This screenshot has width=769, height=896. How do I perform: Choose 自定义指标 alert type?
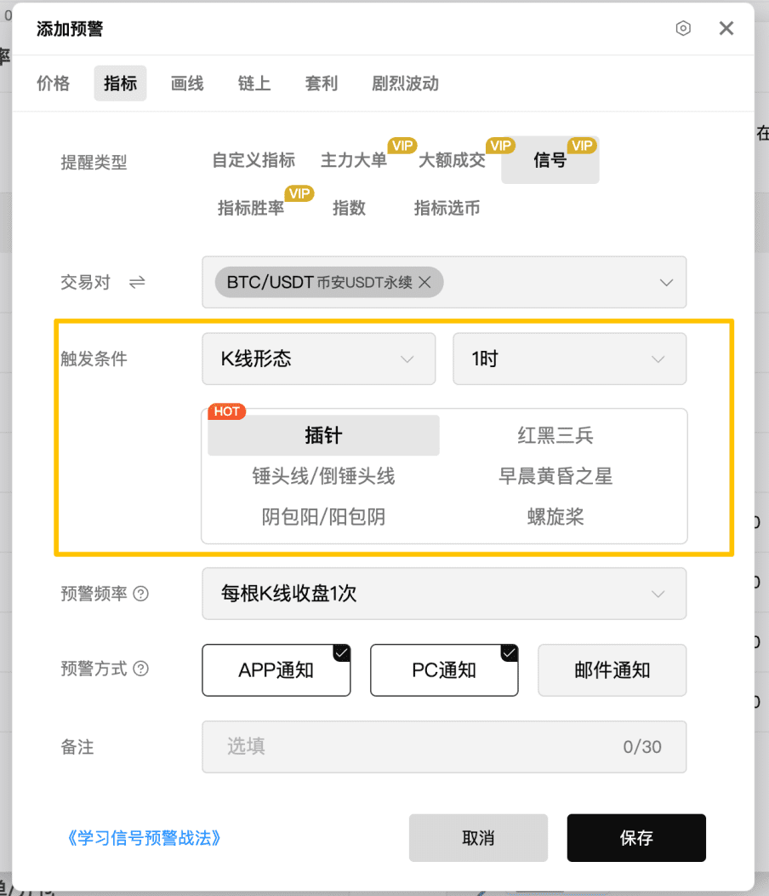pos(253,160)
